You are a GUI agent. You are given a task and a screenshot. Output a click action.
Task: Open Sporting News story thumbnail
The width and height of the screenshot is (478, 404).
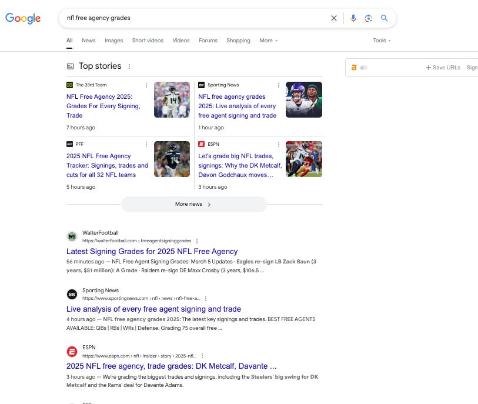(304, 100)
